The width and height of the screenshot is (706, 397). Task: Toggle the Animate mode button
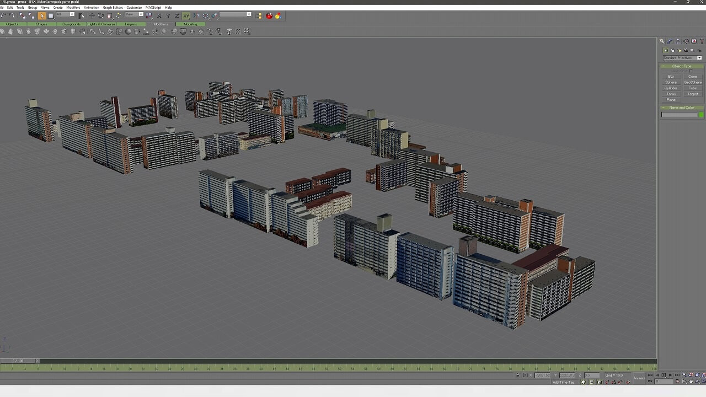[639, 378]
